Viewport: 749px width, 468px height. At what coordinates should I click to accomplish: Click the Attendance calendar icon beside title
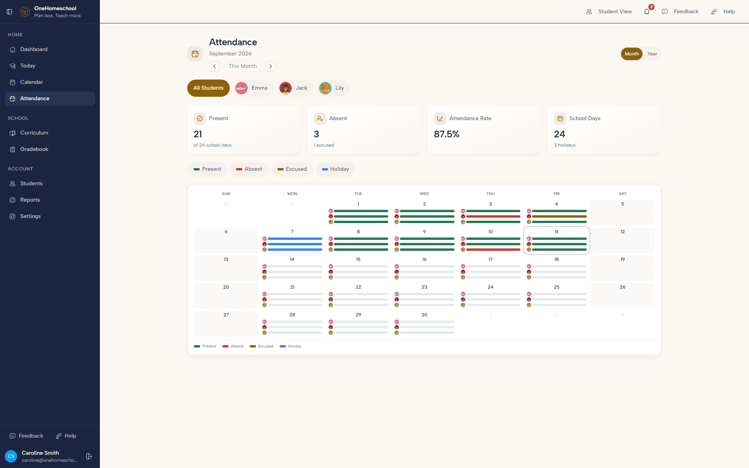195,54
